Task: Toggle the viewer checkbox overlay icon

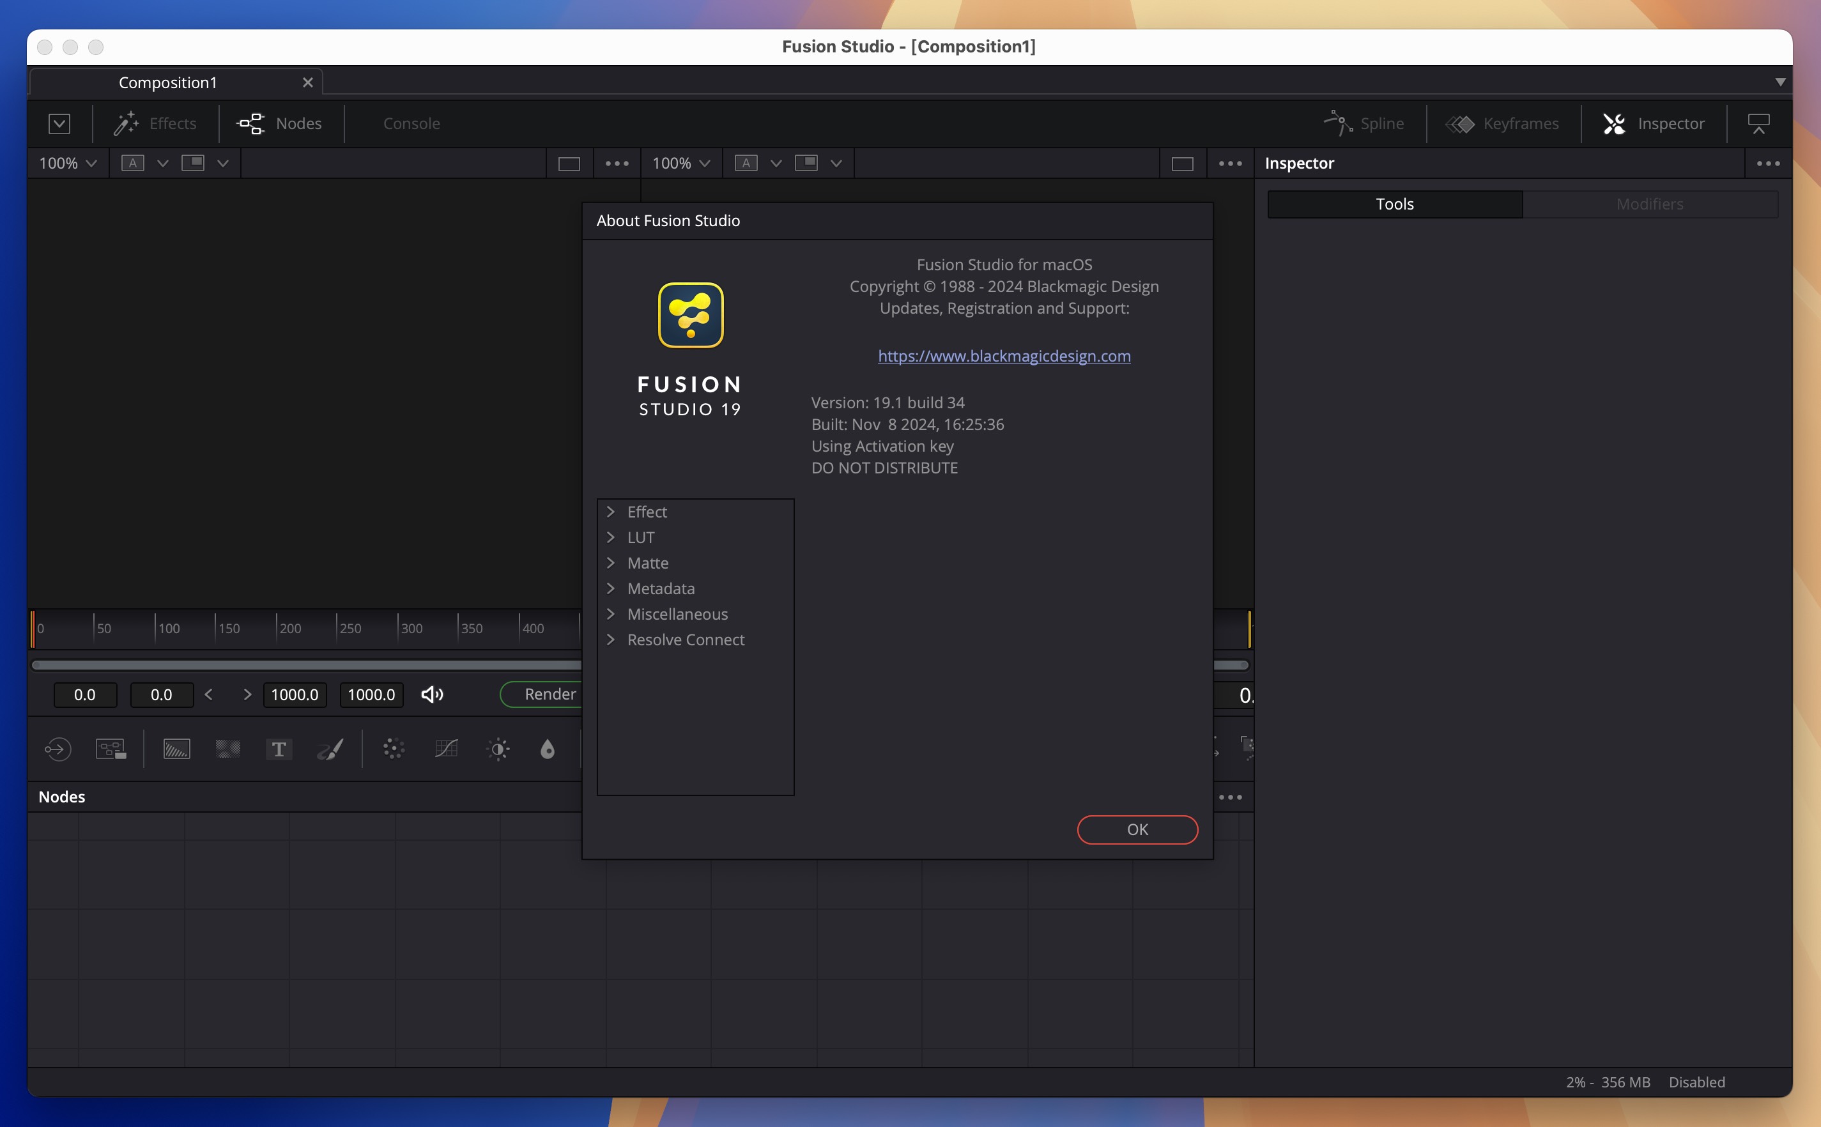Action: coord(59,122)
